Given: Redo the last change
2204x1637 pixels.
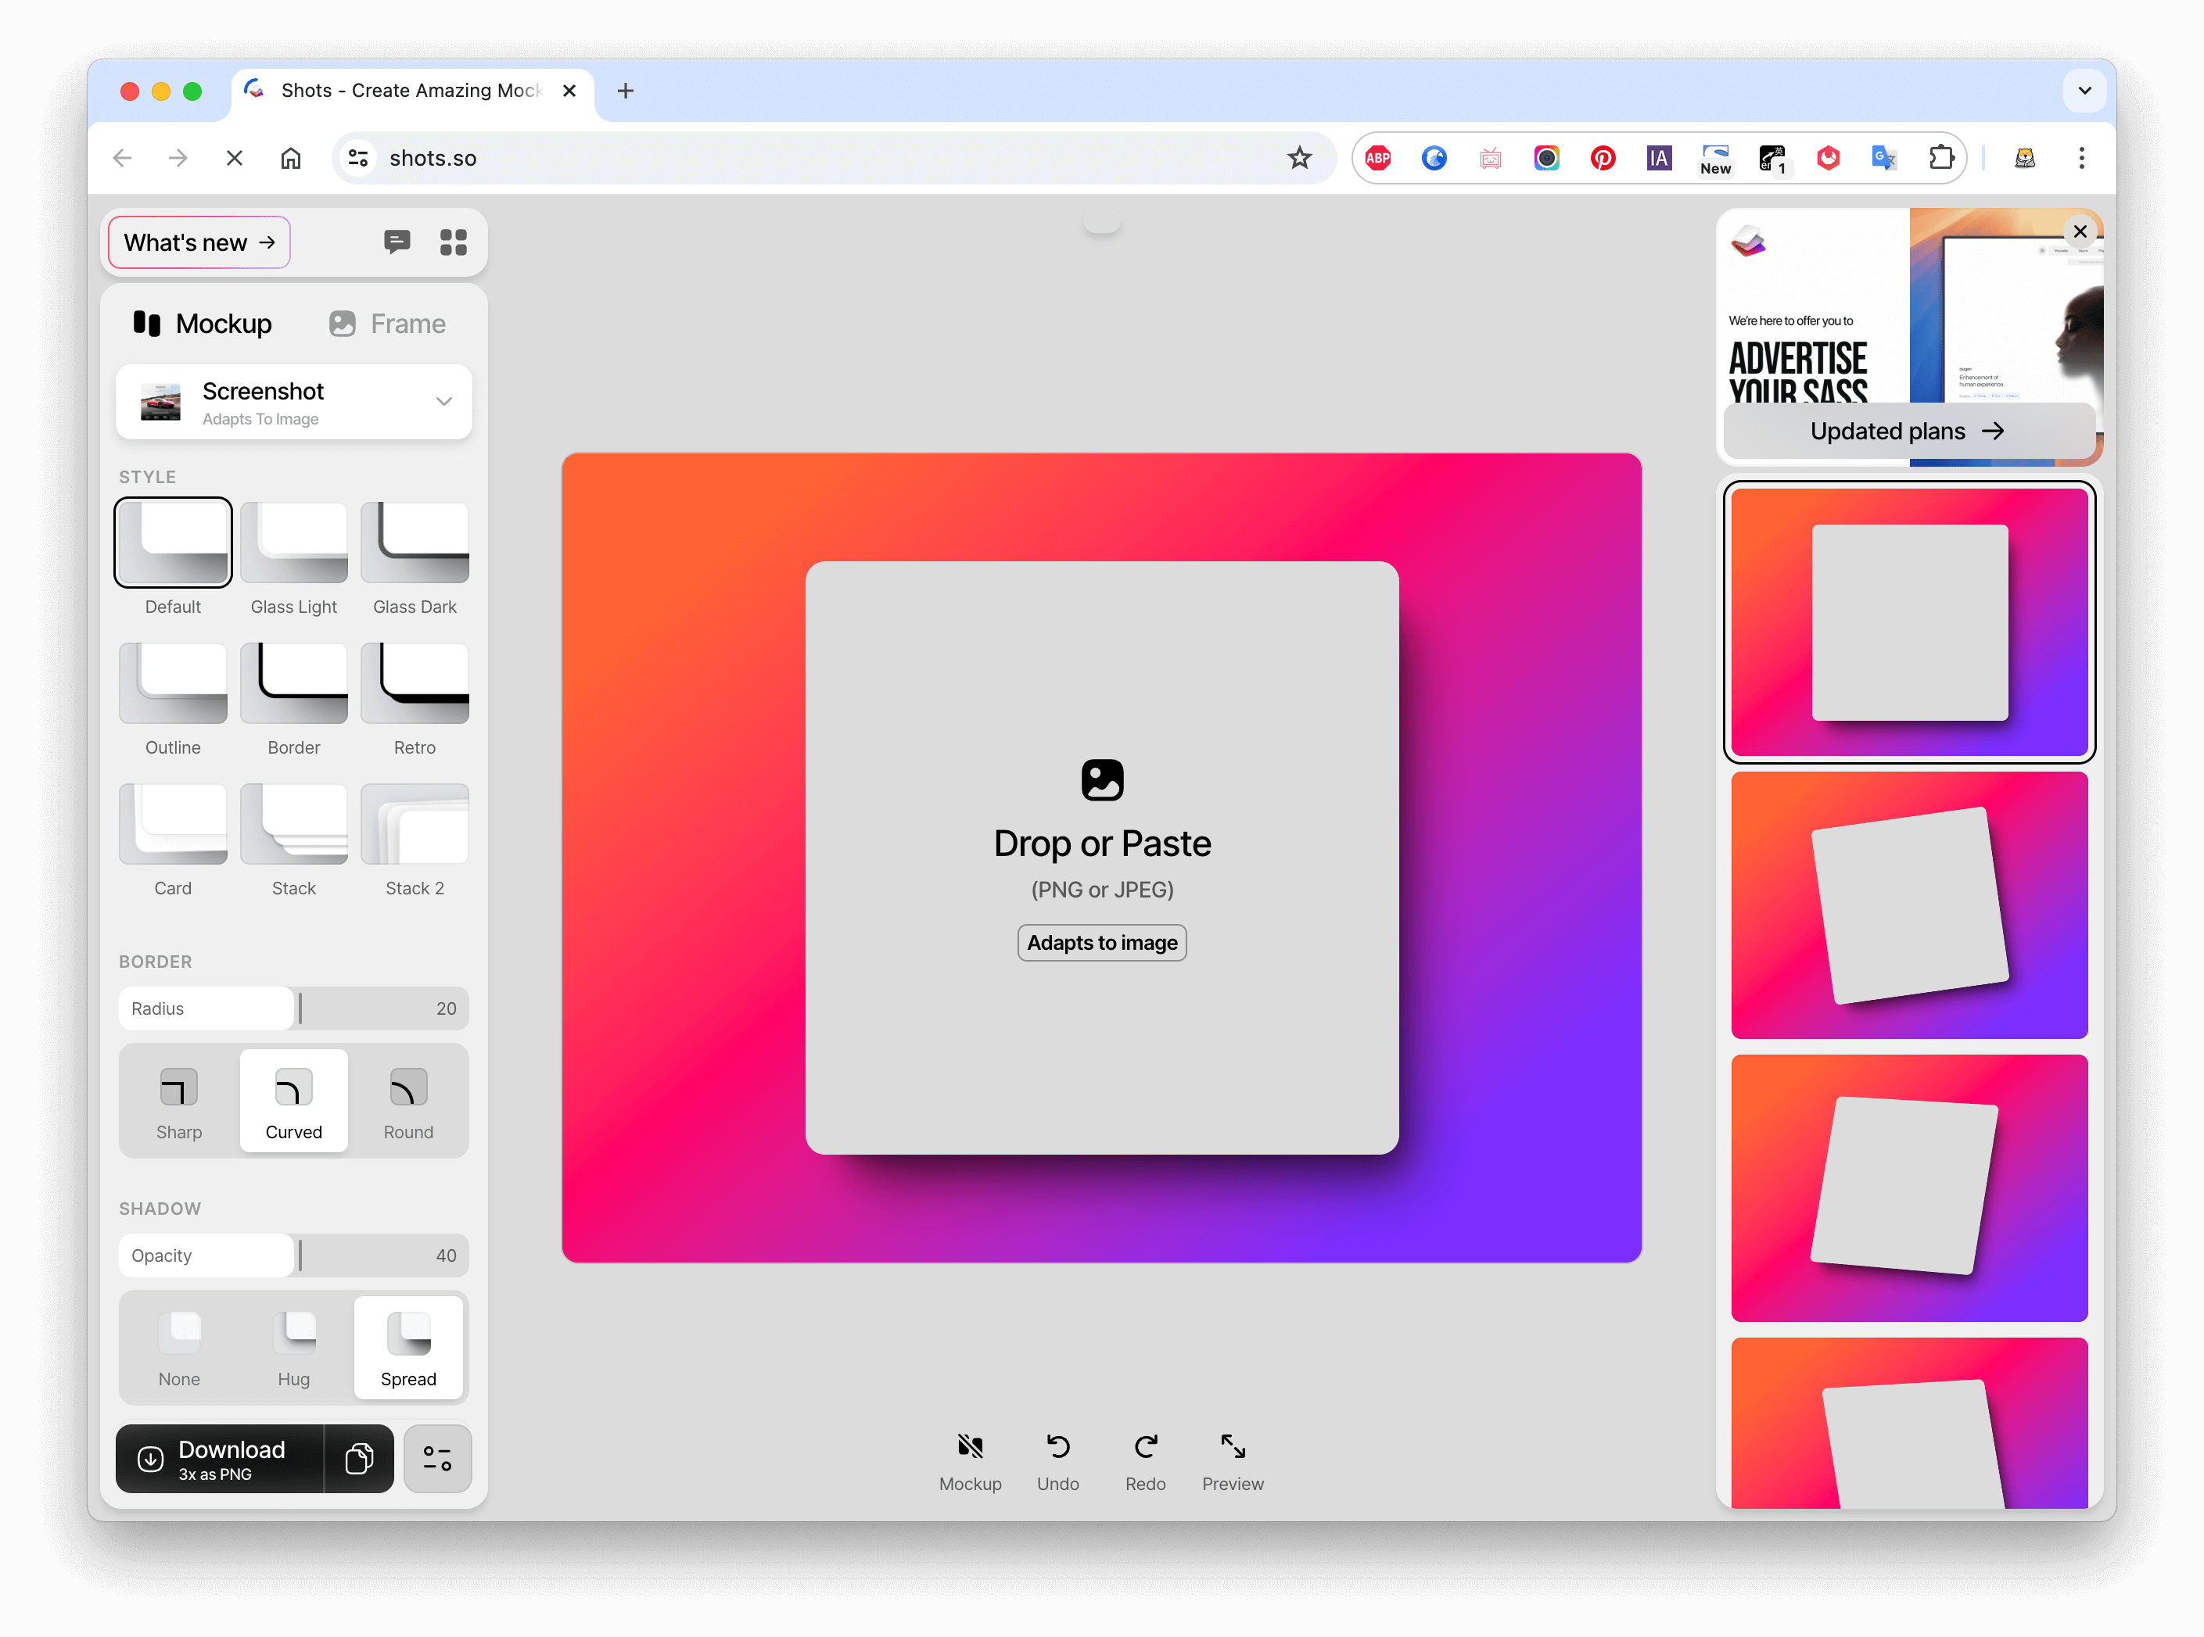Looking at the screenshot, I should (1145, 1463).
